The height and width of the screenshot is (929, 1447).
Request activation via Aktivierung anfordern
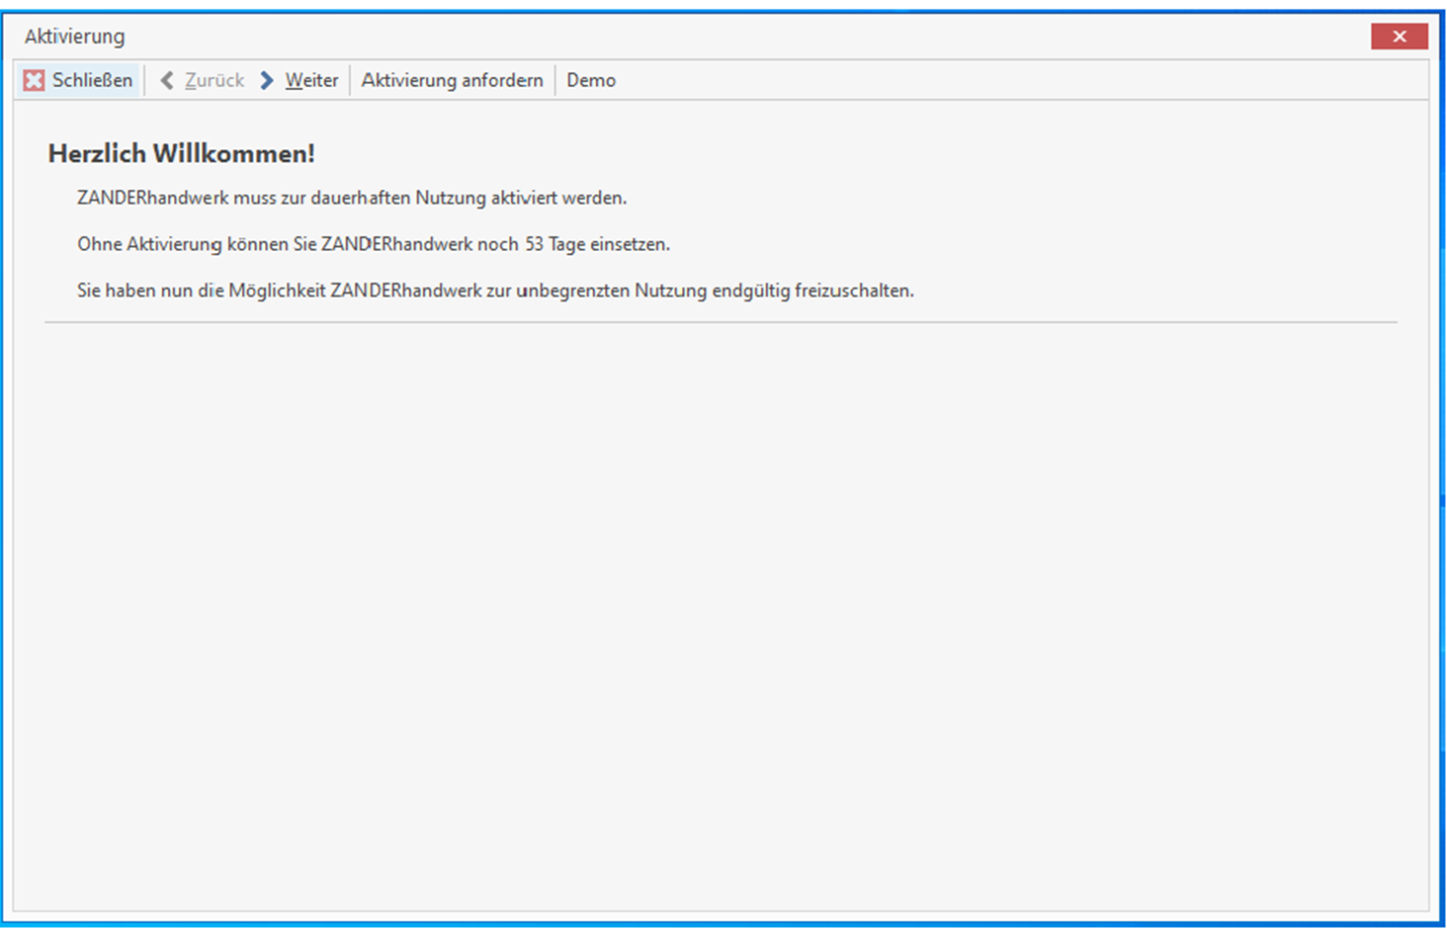(x=452, y=81)
